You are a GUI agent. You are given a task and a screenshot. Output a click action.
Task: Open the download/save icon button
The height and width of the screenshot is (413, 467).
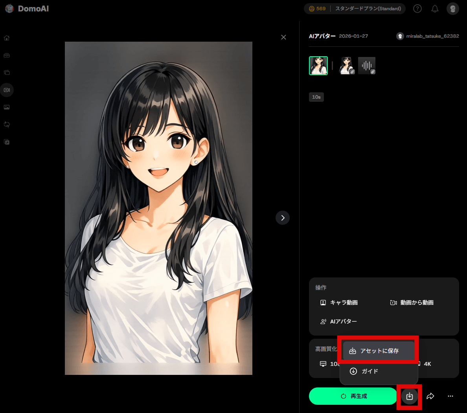point(409,396)
